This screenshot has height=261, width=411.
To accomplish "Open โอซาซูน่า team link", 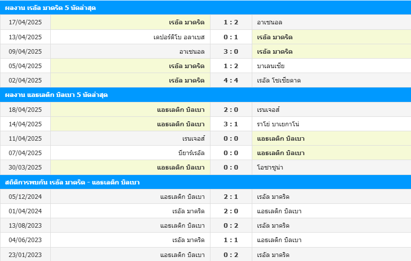I will [270, 167].
